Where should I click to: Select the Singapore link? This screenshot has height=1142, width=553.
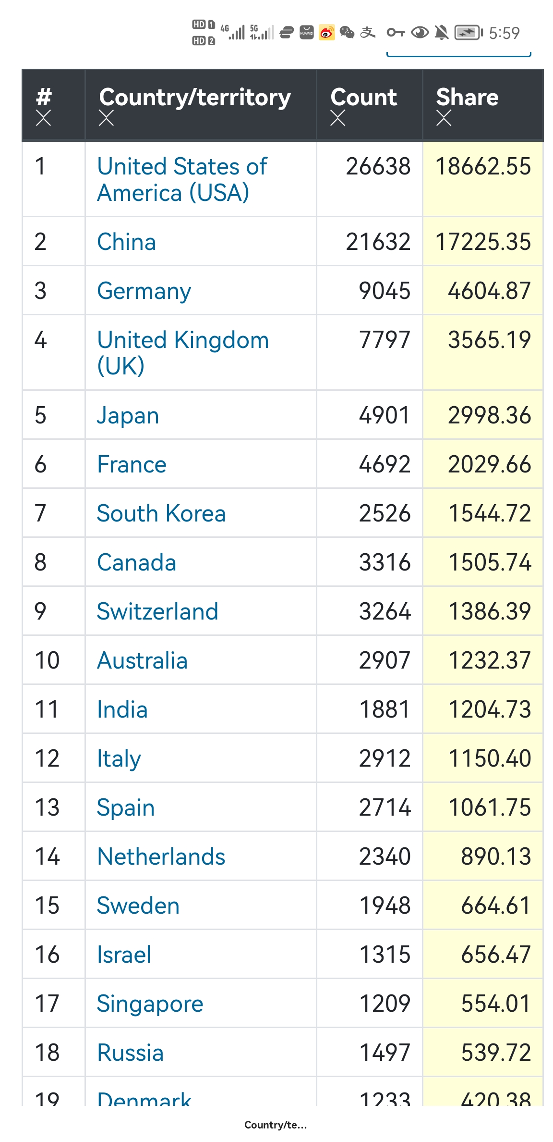pos(150,1004)
